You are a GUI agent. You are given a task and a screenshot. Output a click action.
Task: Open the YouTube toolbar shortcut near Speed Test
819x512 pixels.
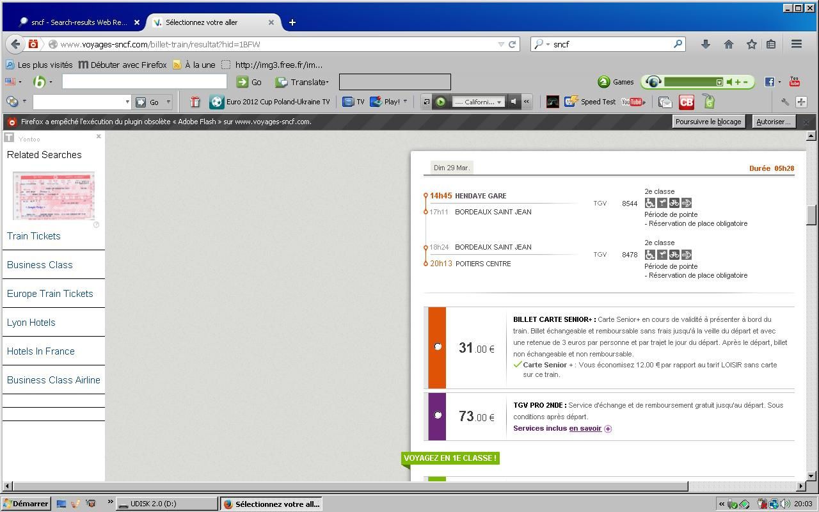[x=633, y=102]
